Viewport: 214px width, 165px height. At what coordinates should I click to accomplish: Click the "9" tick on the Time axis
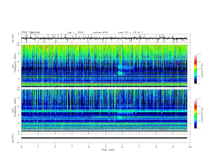(173, 147)
